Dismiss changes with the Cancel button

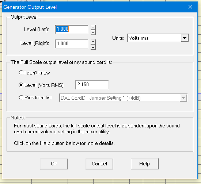click(99, 164)
